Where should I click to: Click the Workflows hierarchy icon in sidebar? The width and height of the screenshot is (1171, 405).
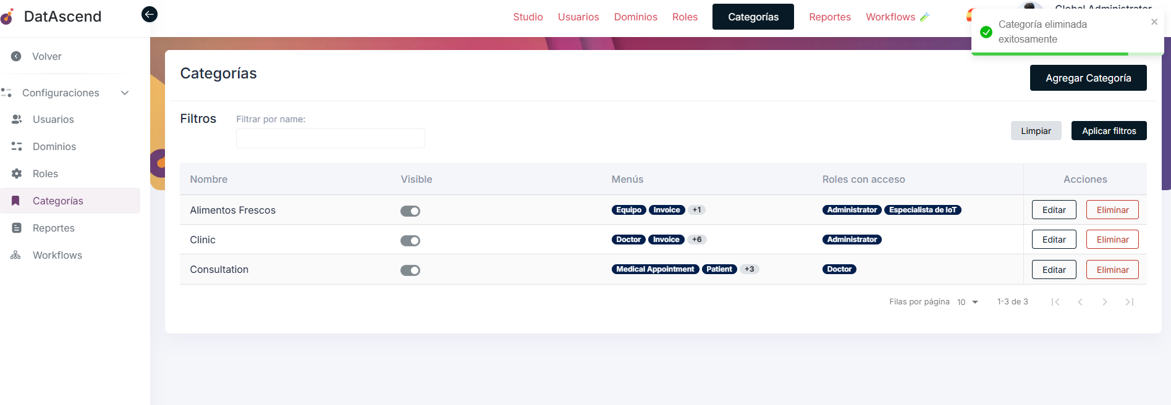point(16,255)
